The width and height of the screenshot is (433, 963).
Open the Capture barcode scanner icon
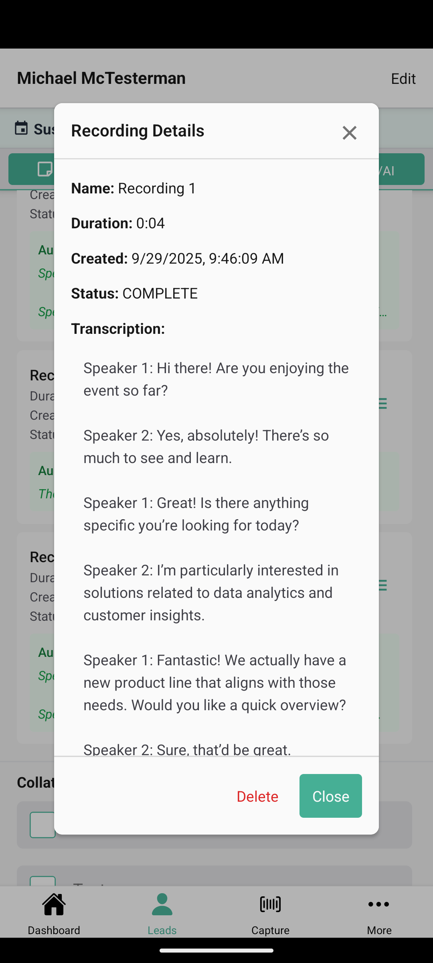click(x=270, y=905)
